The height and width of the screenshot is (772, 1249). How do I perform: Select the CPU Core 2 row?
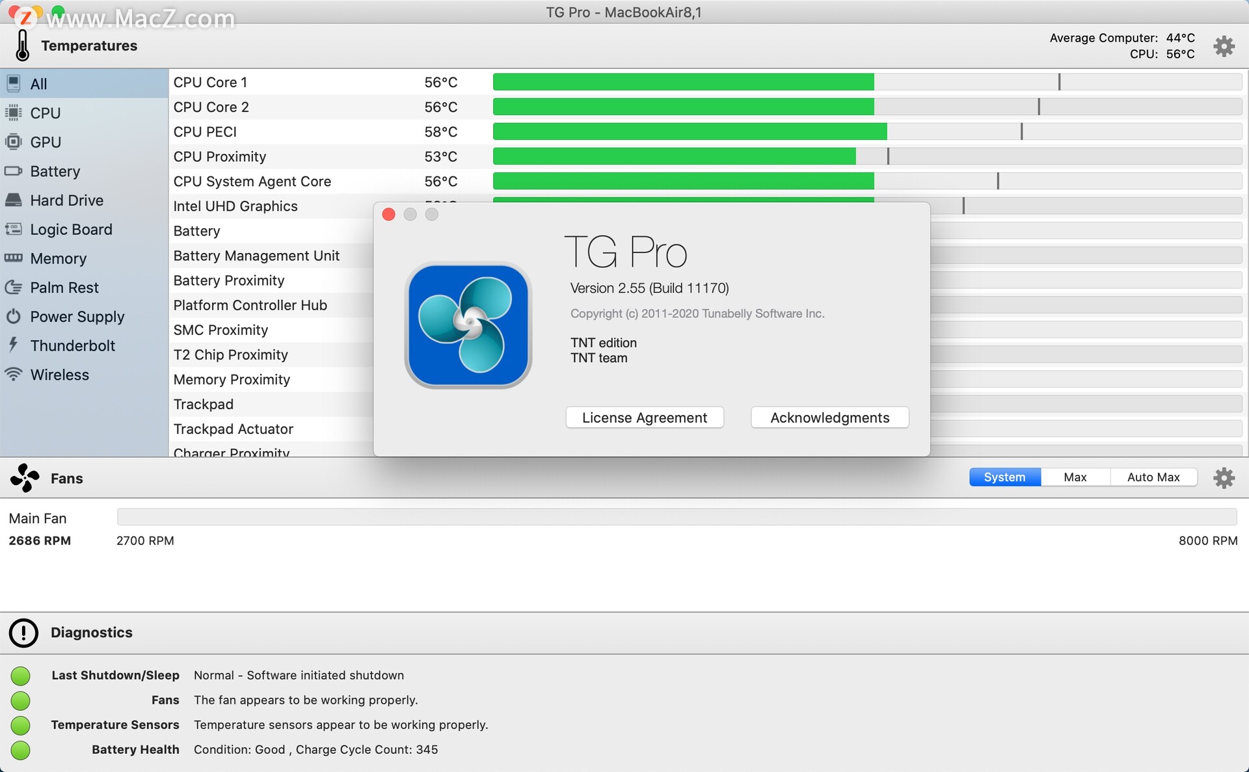click(x=708, y=107)
